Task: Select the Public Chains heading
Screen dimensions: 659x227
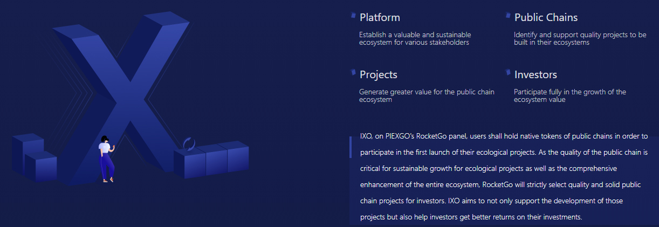Action: [546, 18]
